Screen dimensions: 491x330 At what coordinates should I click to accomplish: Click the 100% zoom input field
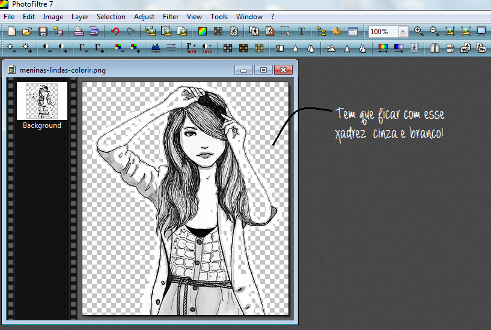(383, 32)
